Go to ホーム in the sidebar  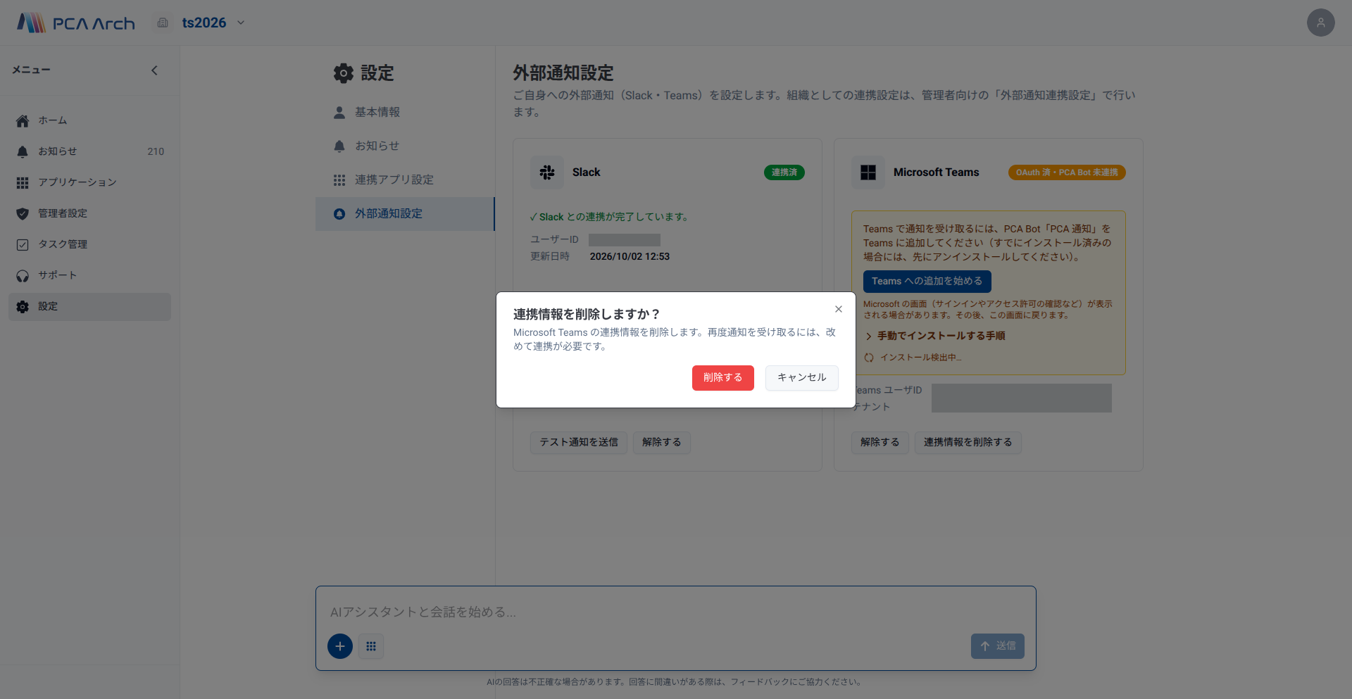pyautogui.click(x=89, y=120)
